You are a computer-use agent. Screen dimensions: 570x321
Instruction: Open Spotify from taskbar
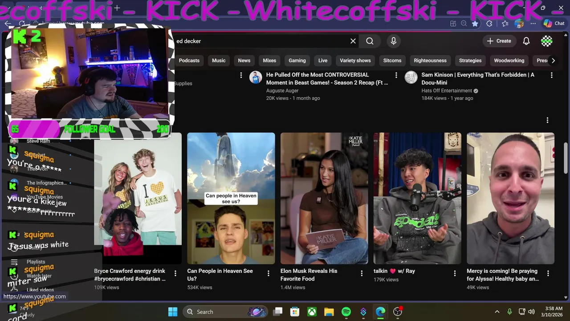click(x=346, y=312)
